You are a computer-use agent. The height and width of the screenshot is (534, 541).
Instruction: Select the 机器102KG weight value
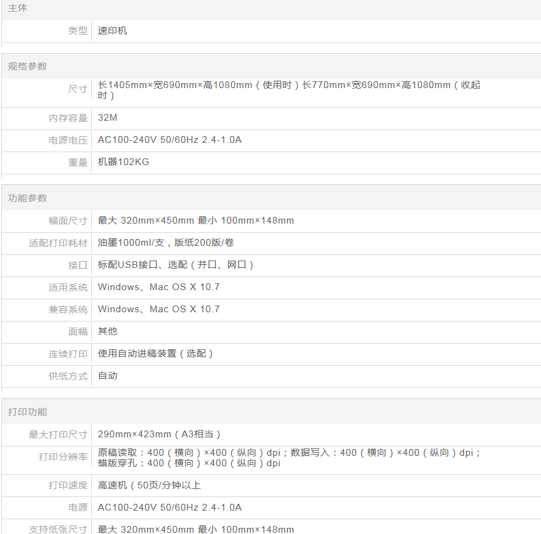point(123,162)
